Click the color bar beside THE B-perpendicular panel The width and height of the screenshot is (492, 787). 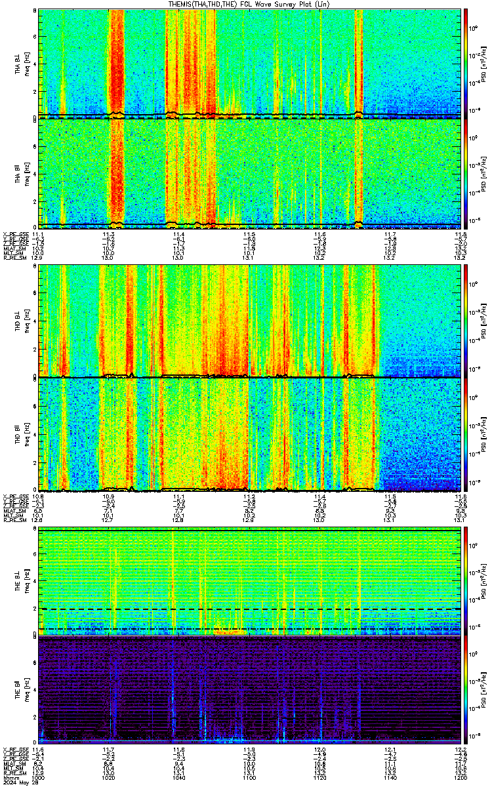click(x=466, y=580)
